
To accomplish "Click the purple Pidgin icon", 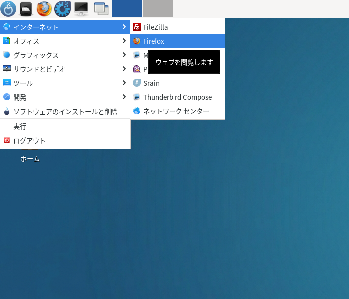I will pos(137,69).
